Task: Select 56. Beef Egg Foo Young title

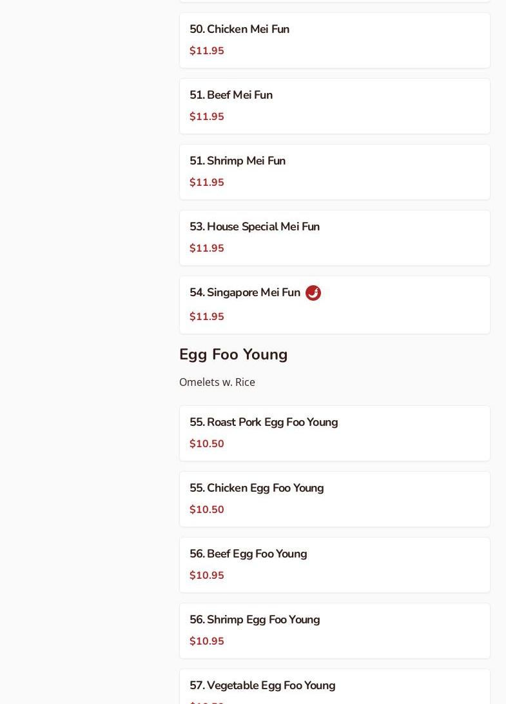Action: click(248, 554)
